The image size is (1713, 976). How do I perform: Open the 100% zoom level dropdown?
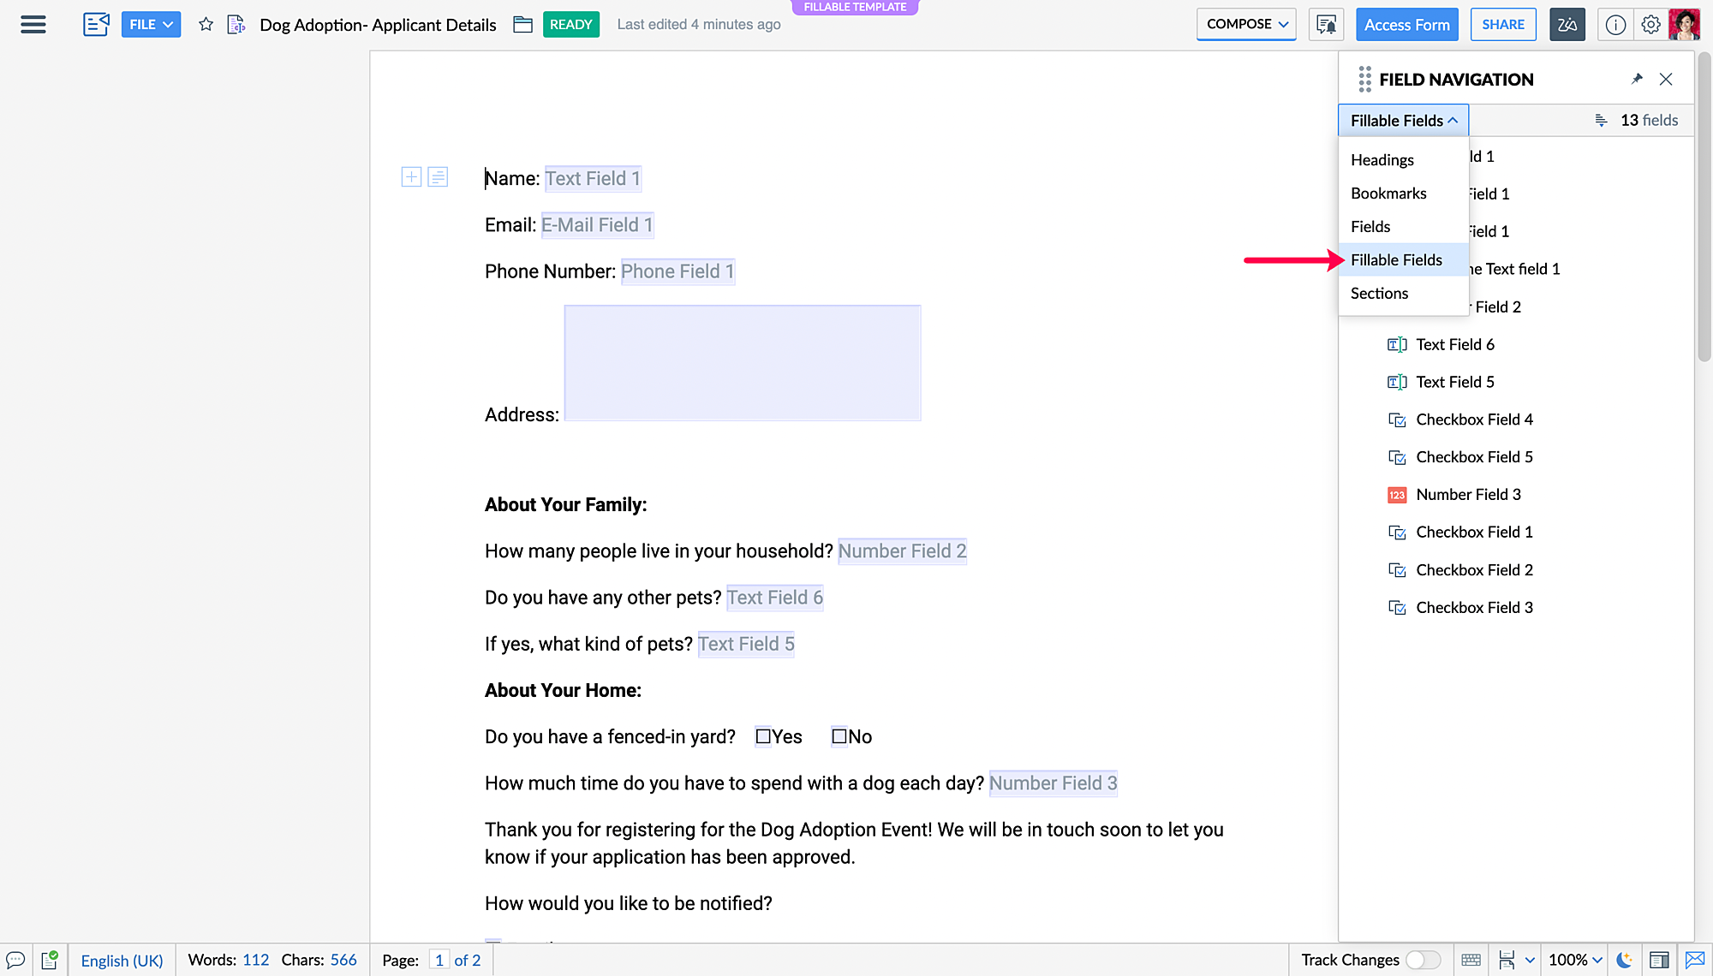click(x=1575, y=960)
